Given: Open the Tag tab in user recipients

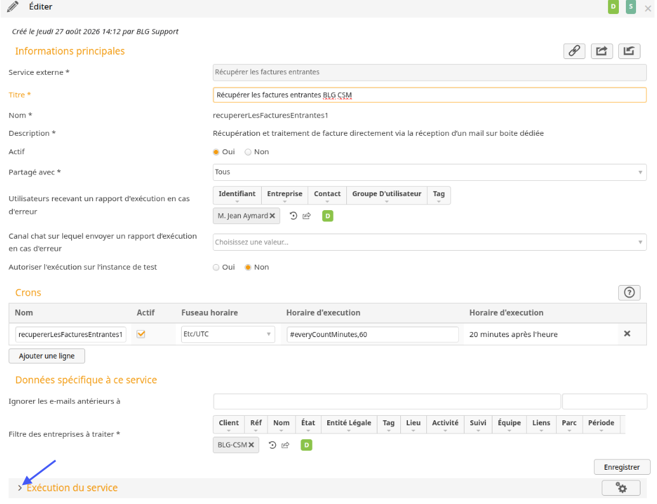Looking at the screenshot, I should [438, 195].
